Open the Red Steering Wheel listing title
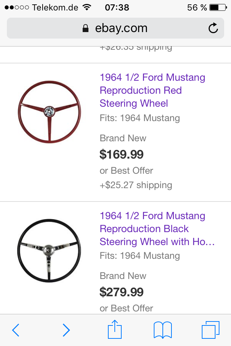Image resolution: width=231 pixels, height=346 pixels. 152,90
